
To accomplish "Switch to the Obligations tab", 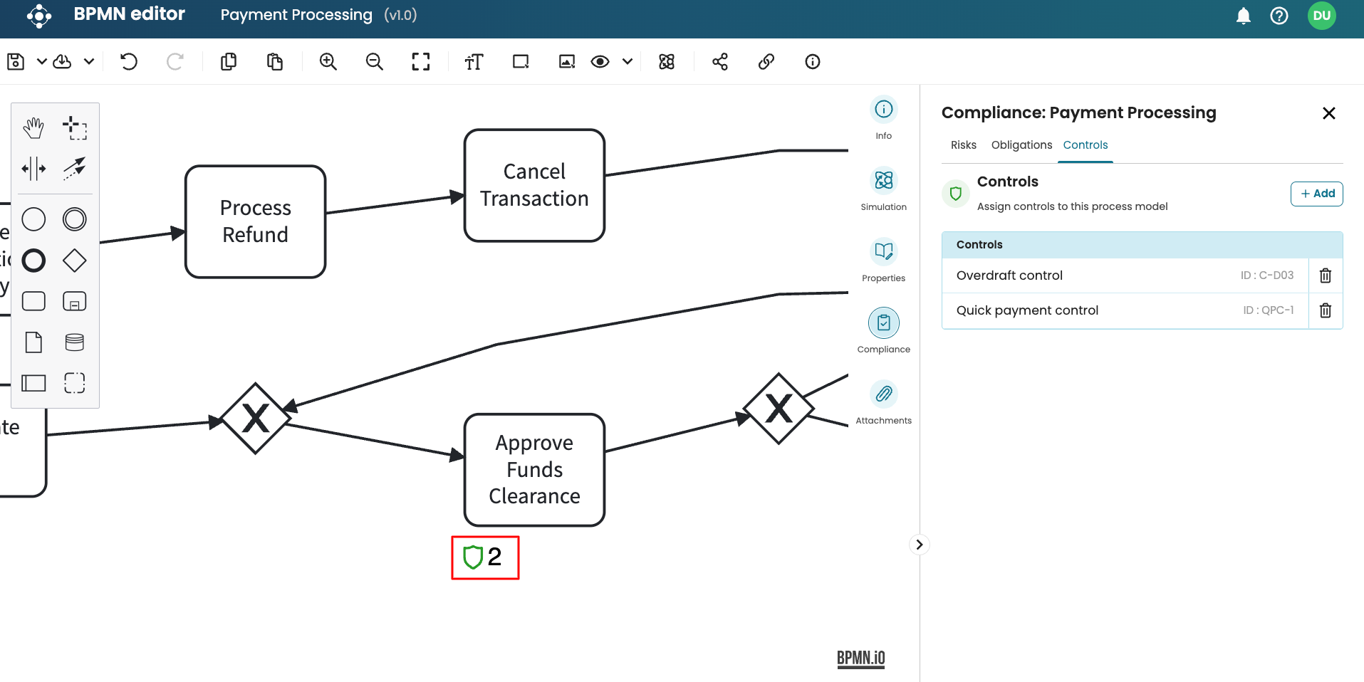I will click(1021, 145).
